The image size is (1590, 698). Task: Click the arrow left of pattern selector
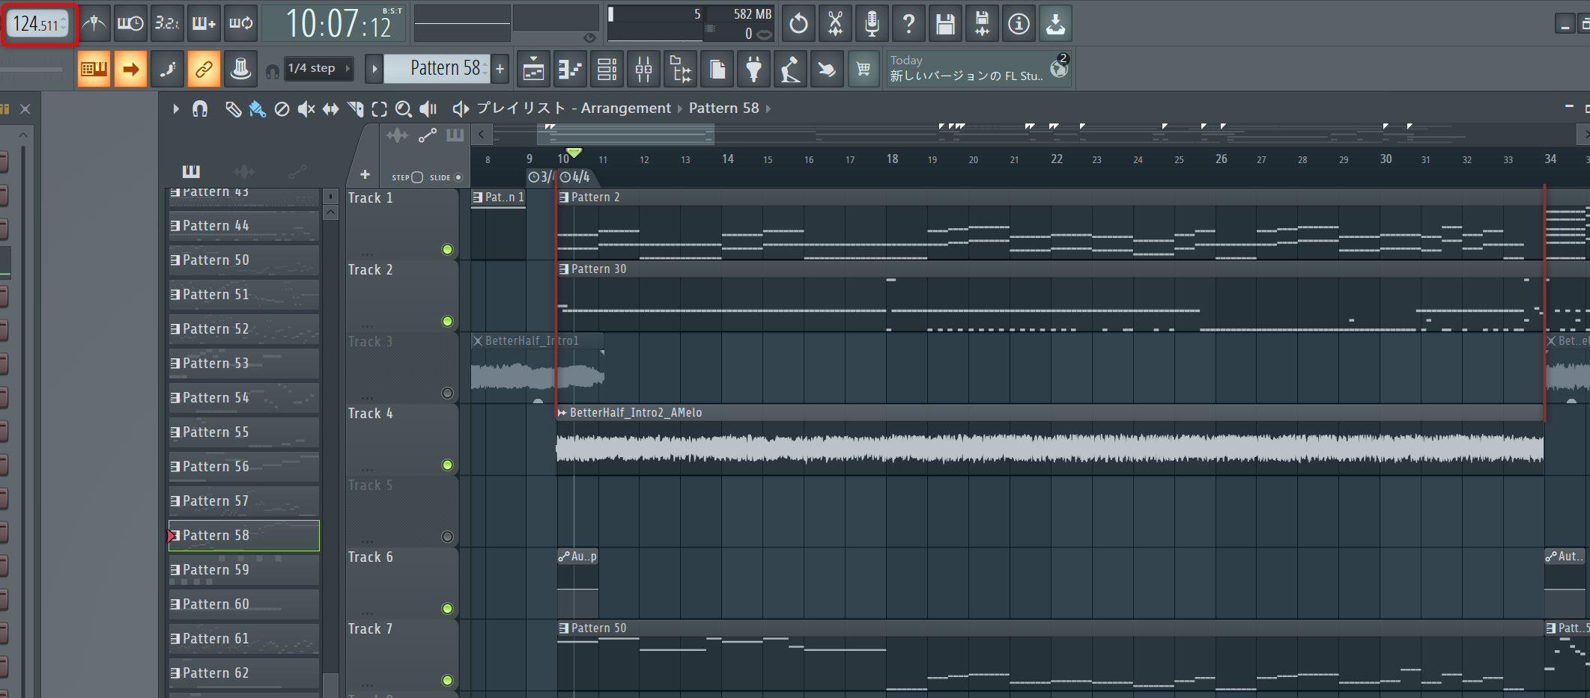[374, 69]
